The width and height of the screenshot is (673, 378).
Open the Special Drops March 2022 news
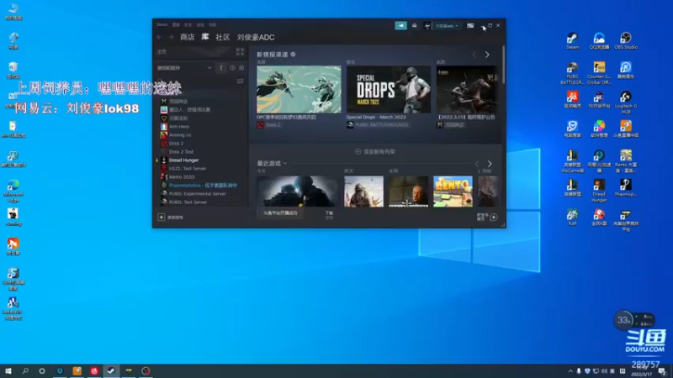(389, 89)
